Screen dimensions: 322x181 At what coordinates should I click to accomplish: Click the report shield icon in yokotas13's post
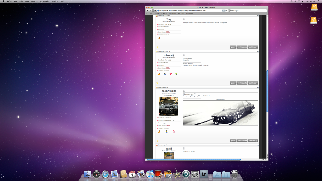pos(157,83)
